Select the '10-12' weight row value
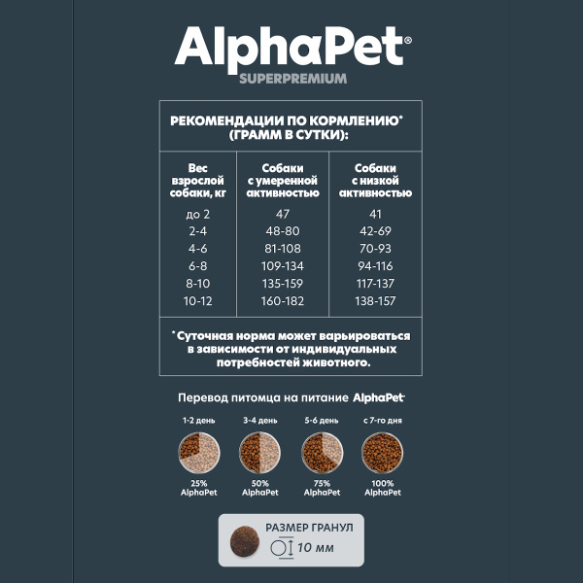 (x=198, y=301)
